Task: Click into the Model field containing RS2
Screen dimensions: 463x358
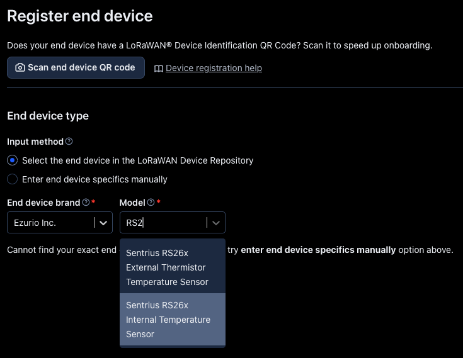Action: click(x=164, y=222)
